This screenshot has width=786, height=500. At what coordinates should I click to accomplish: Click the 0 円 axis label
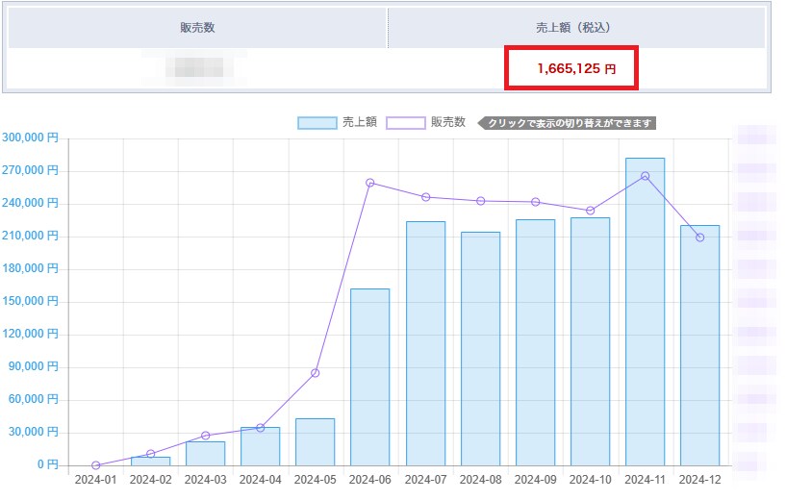[48, 465]
